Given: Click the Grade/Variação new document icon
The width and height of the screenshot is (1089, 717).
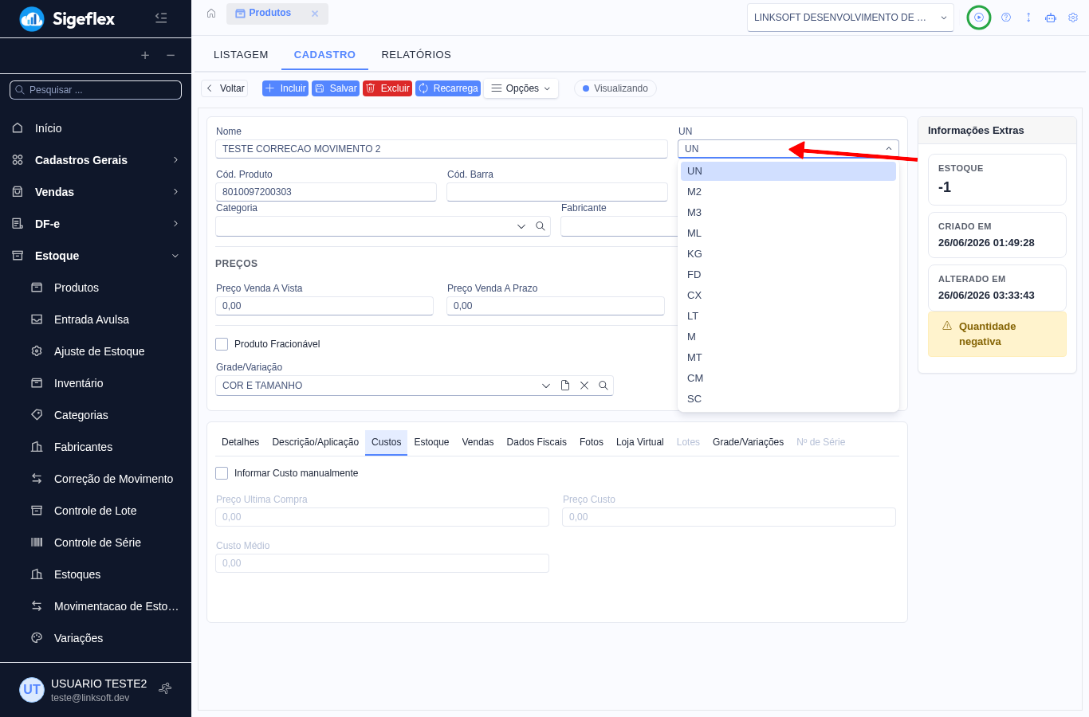Looking at the screenshot, I should click(565, 386).
